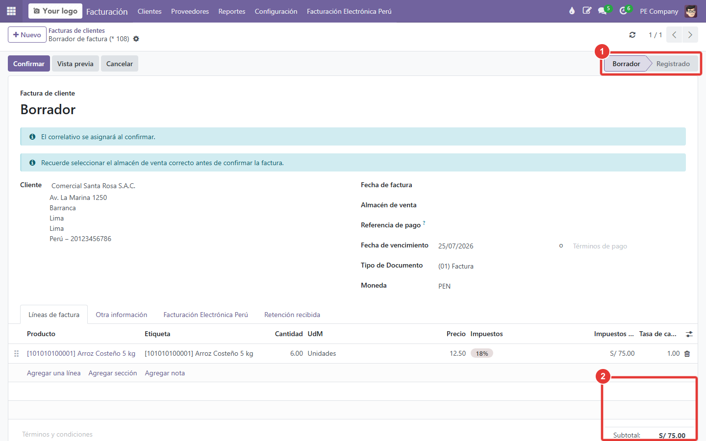Open the activities clock icon with badge 6
This screenshot has width=706, height=441.
(623, 11)
